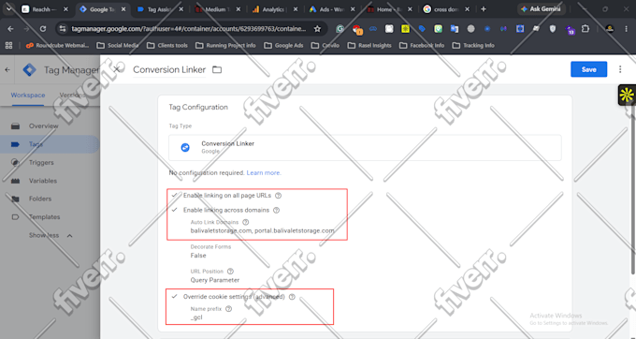Click the Ask Gemini button

tap(541, 9)
